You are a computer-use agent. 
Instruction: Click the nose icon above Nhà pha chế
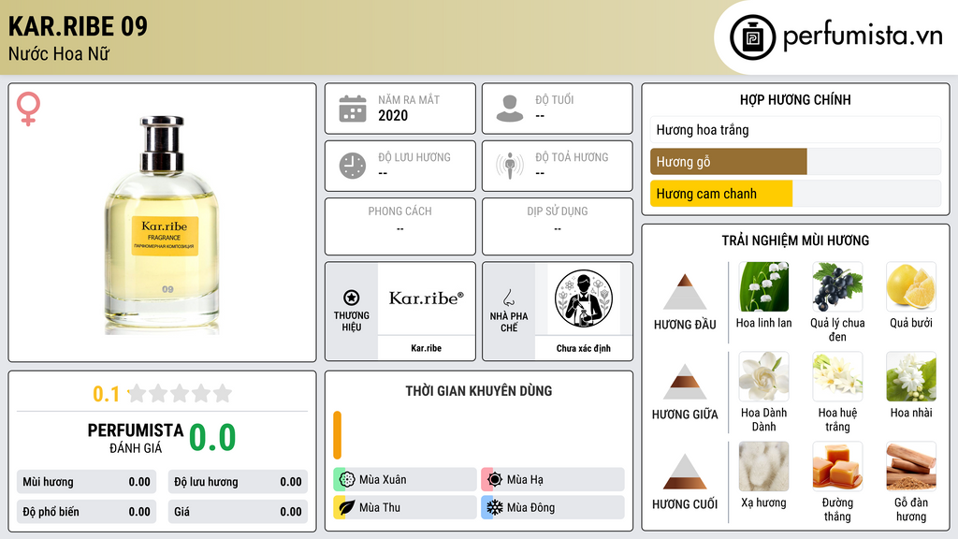pyautogui.click(x=508, y=298)
